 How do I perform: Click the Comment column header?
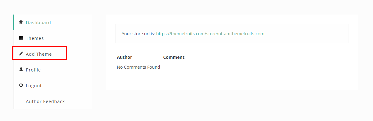174,57
